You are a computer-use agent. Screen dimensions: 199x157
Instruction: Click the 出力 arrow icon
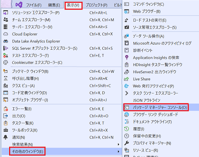(x=6, y=116)
